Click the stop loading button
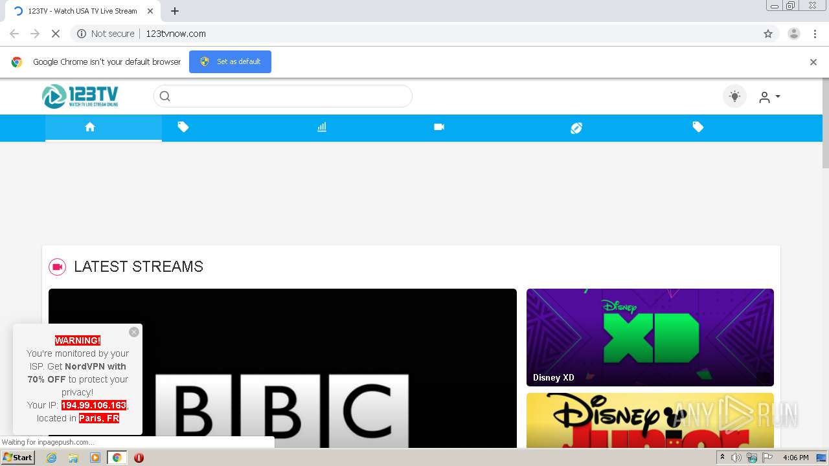Screen dimensions: 829x466 tap(56, 34)
